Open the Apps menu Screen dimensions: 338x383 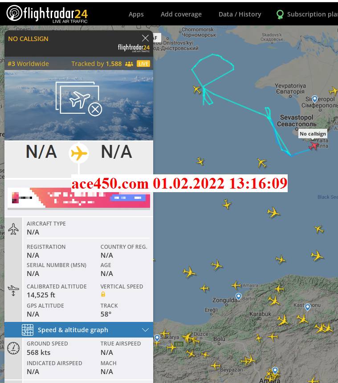pyautogui.click(x=136, y=14)
